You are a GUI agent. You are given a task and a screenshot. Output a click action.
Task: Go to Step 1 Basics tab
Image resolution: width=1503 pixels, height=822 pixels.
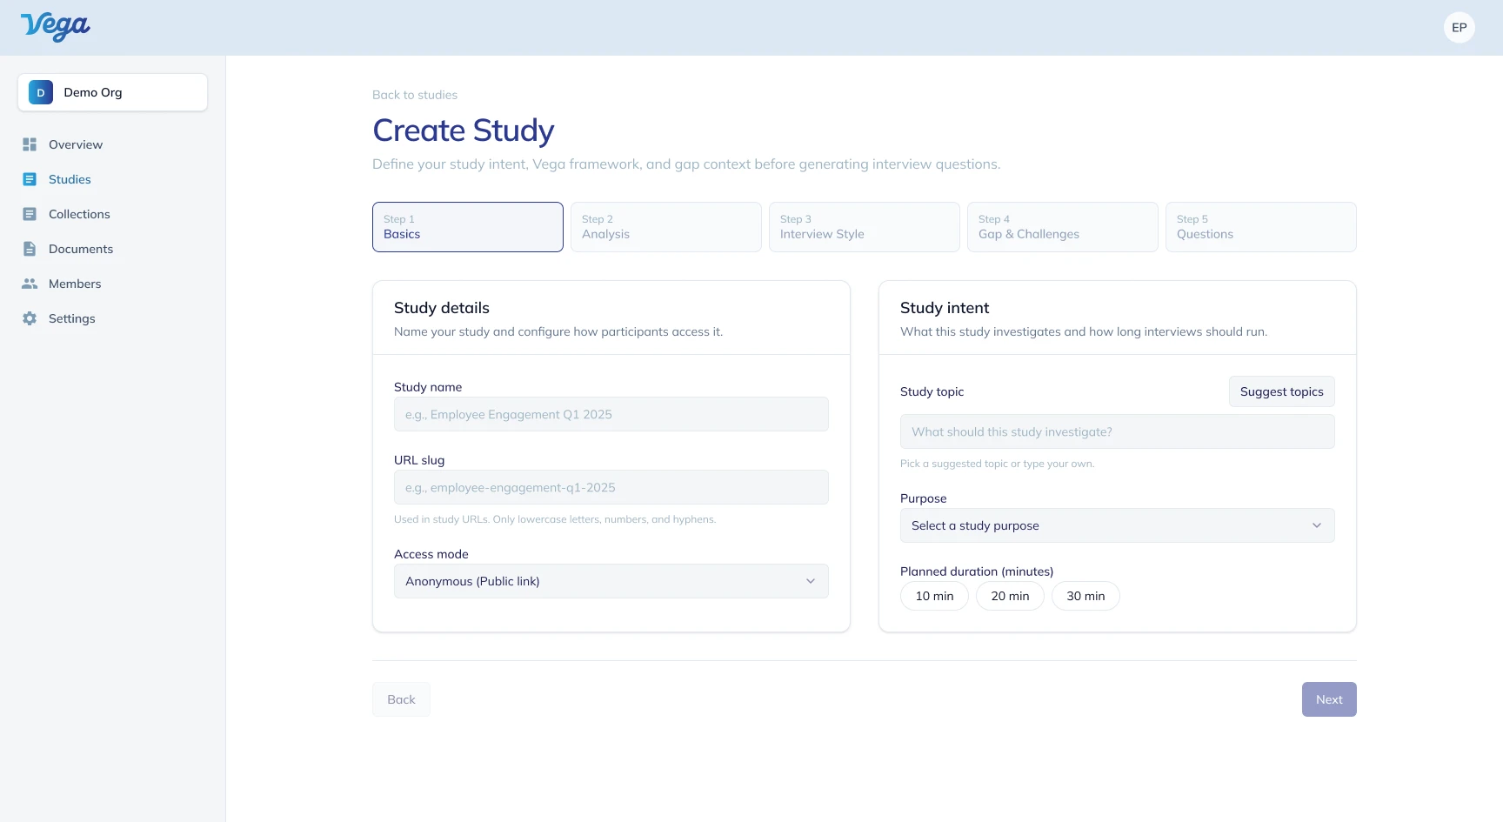point(468,227)
